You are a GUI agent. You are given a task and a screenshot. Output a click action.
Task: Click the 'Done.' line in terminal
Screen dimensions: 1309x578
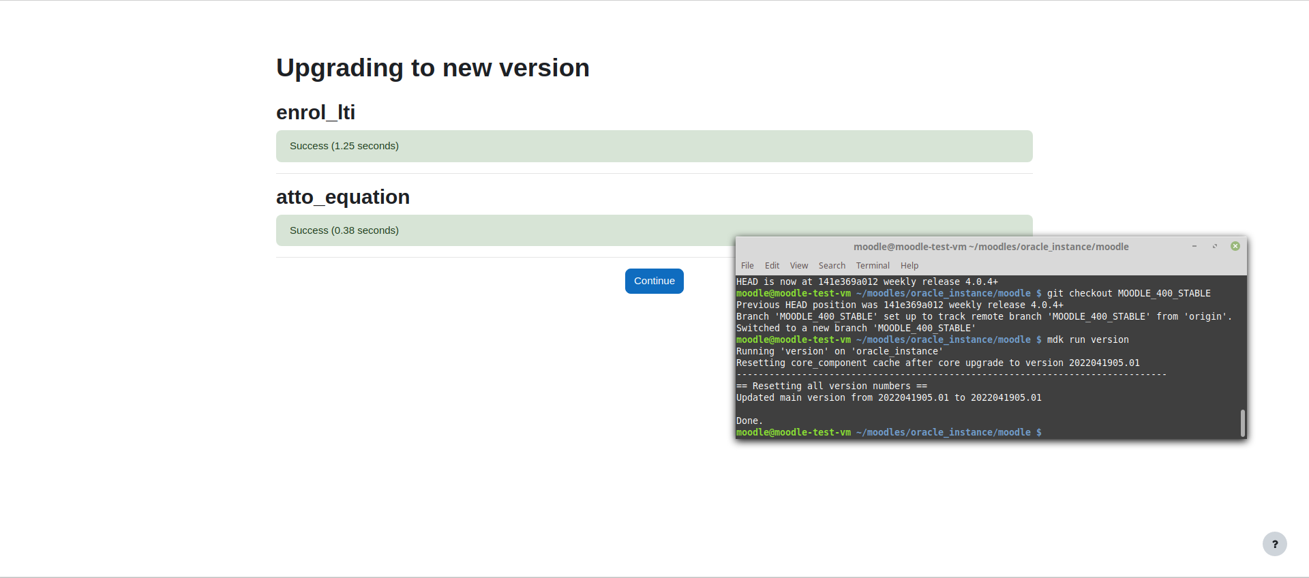[749, 421]
